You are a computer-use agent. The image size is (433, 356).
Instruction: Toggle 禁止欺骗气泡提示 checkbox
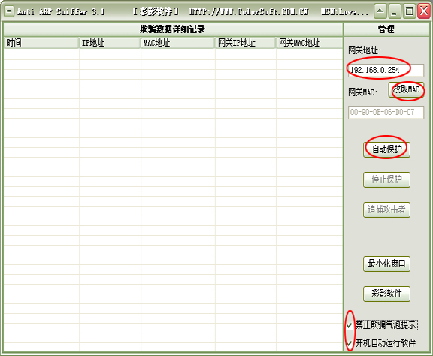pos(350,326)
